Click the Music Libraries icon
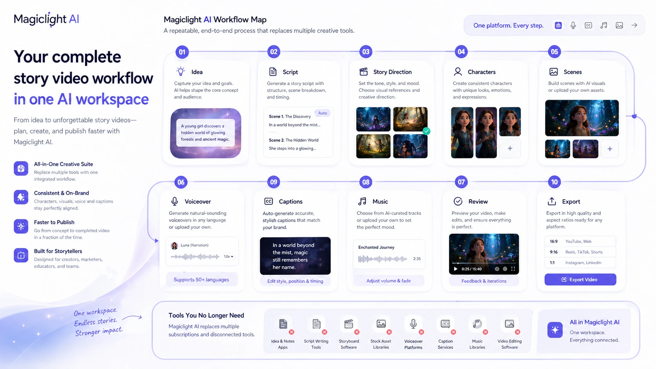 477,324
